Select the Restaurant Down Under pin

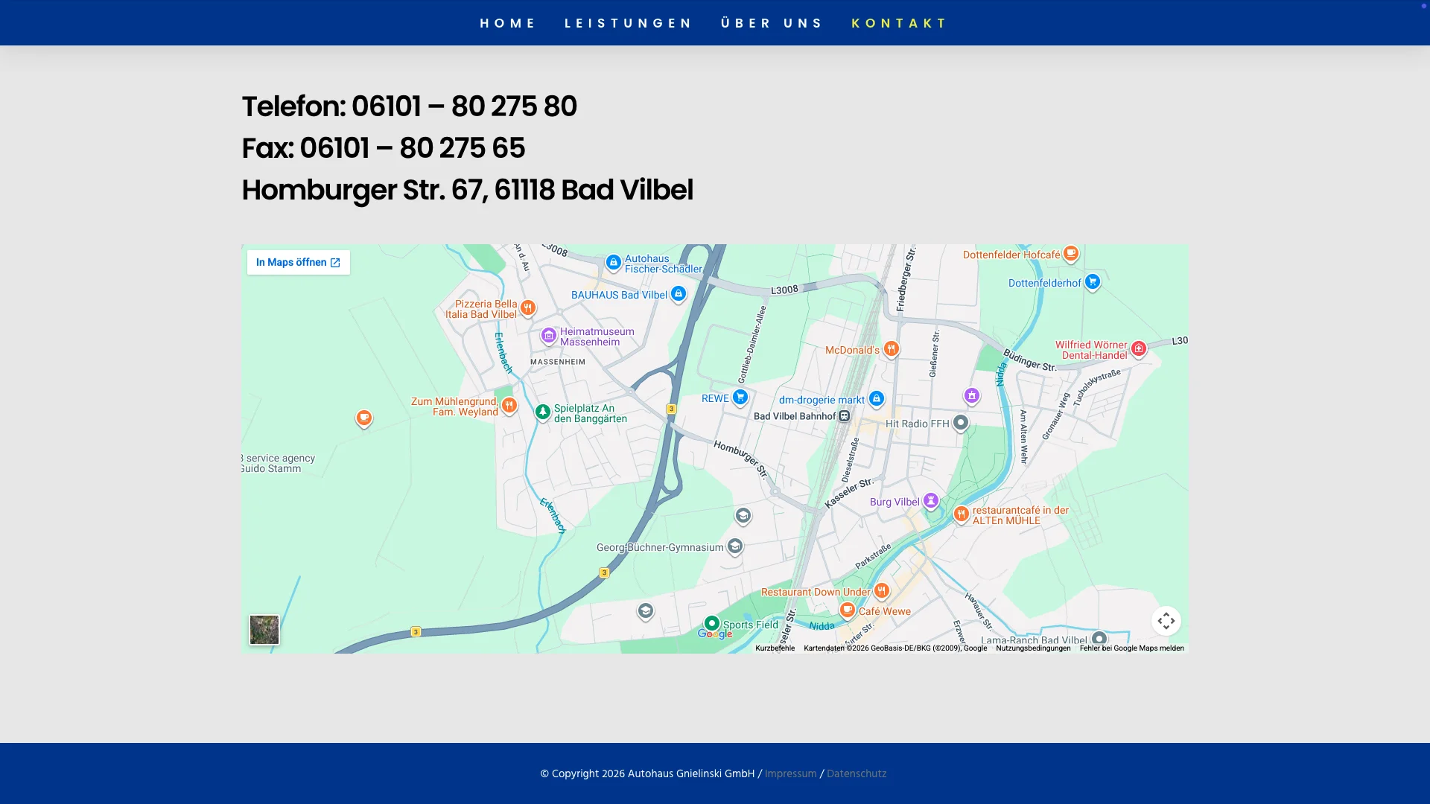point(882,591)
